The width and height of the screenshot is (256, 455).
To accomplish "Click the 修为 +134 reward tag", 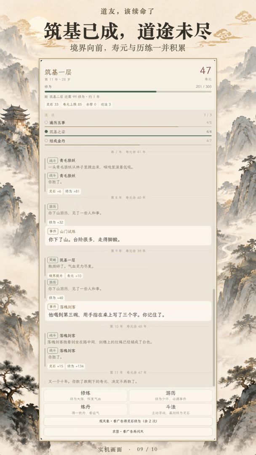I will click(x=75, y=366).
